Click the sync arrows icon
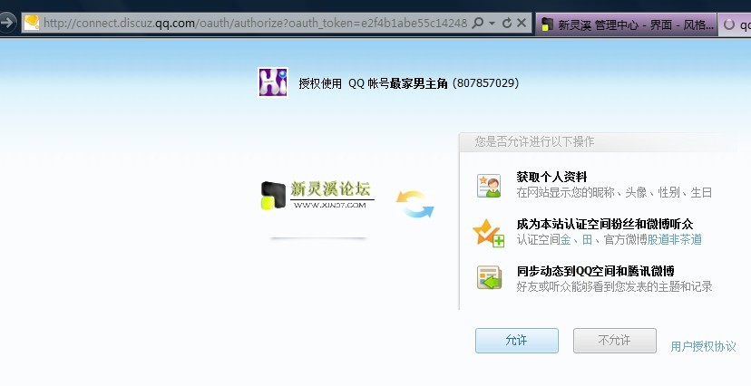 pyautogui.click(x=415, y=204)
